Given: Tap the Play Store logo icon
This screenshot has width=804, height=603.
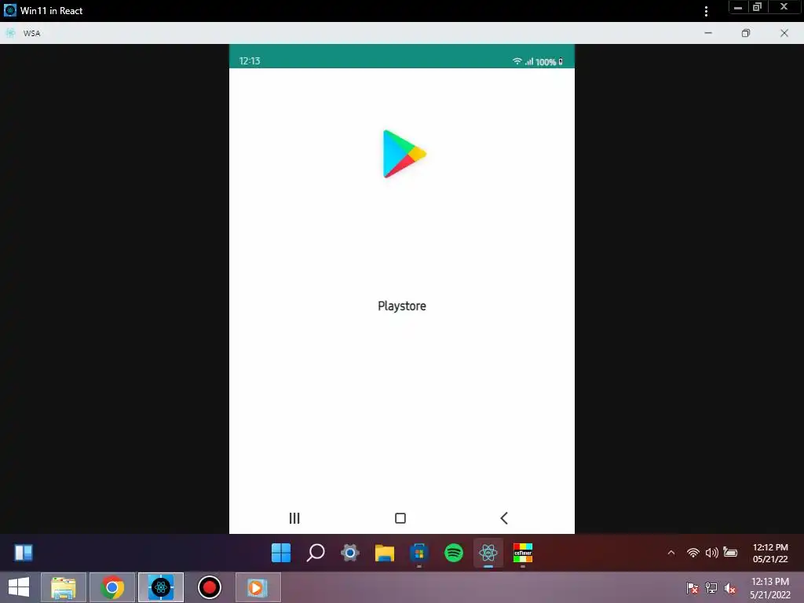Looking at the screenshot, I should (x=404, y=154).
